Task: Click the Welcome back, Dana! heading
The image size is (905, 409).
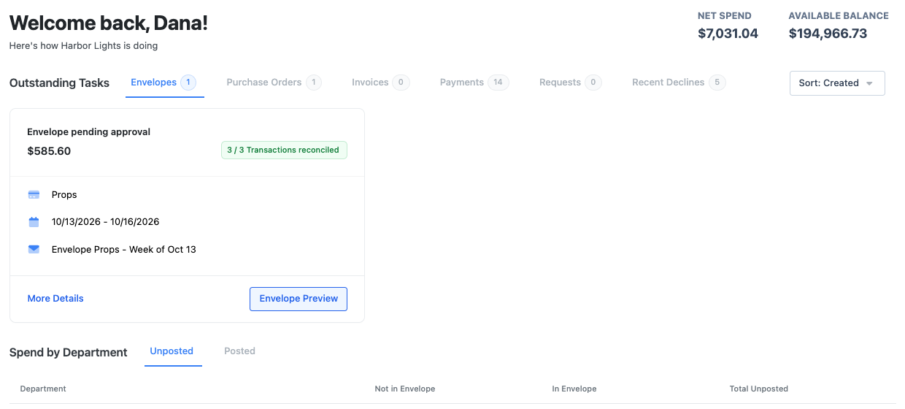Action: 109,23
